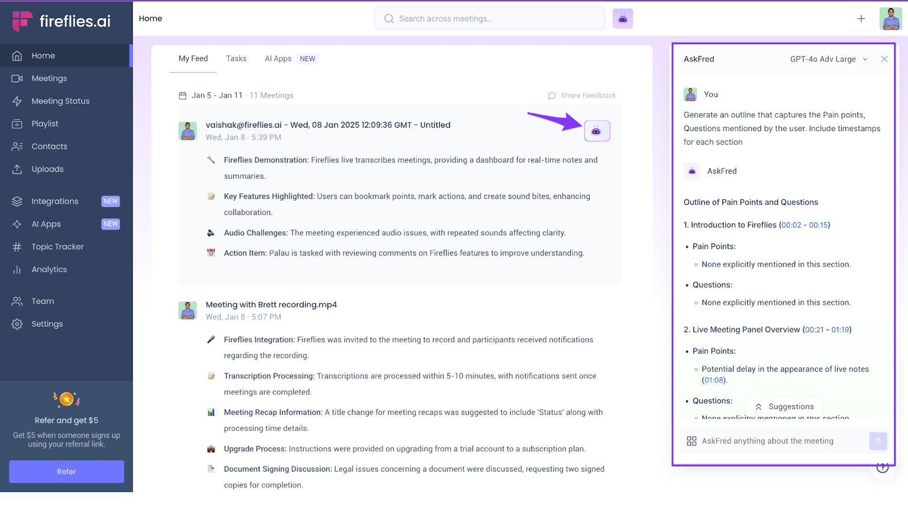Click the calendar icon beside Jan 5 - Jan 11

pos(183,95)
